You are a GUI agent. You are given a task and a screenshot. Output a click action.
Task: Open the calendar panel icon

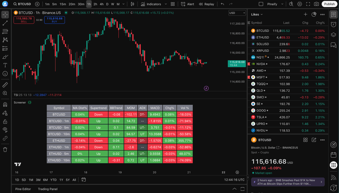tap(334, 155)
